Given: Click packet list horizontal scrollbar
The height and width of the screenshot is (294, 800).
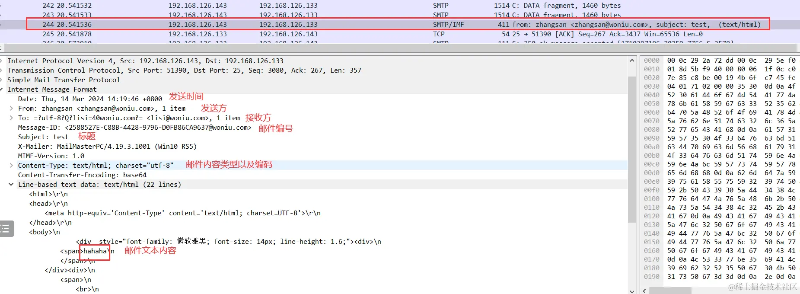Looking at the screenshot, I should tap(400, 48).
